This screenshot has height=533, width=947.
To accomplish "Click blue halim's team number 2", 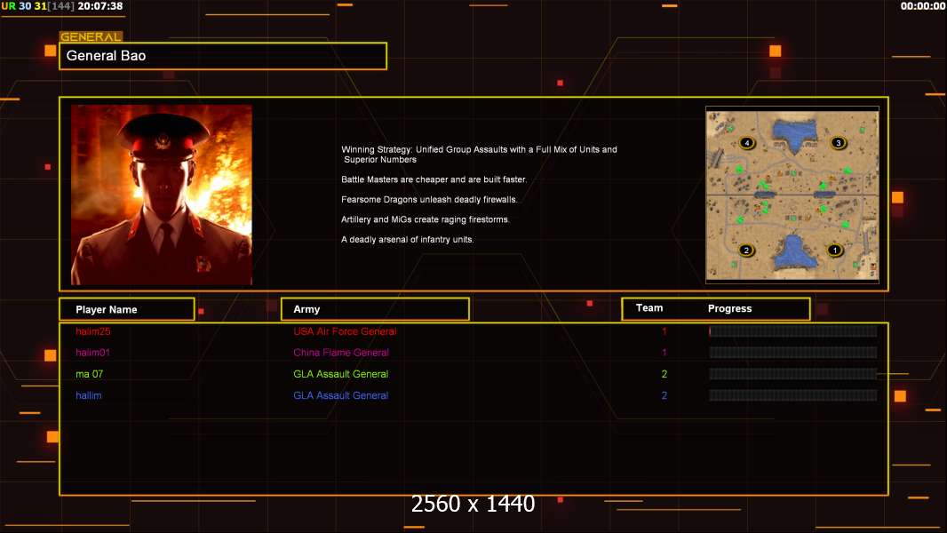I will (x=664, y=395).
